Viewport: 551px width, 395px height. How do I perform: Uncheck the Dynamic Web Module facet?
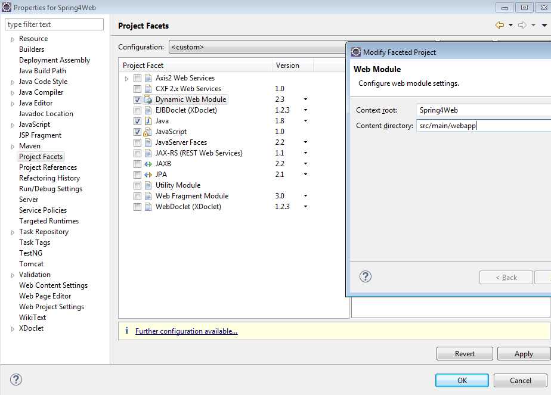point(137,99)
